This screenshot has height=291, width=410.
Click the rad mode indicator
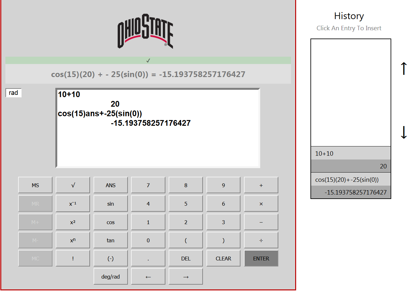tap(13, 93)
